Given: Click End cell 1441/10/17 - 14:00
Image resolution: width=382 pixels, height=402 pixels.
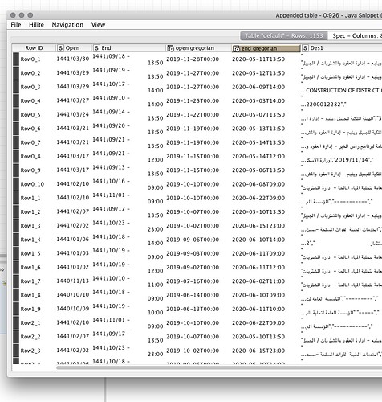Looking at the screenshot, I should point(128,87).
